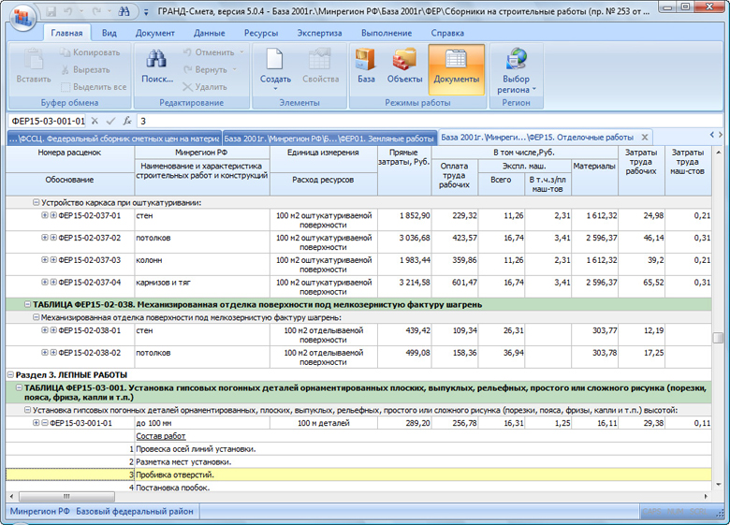
Task: Click the Материалы value 303,77
Action: 605,330
